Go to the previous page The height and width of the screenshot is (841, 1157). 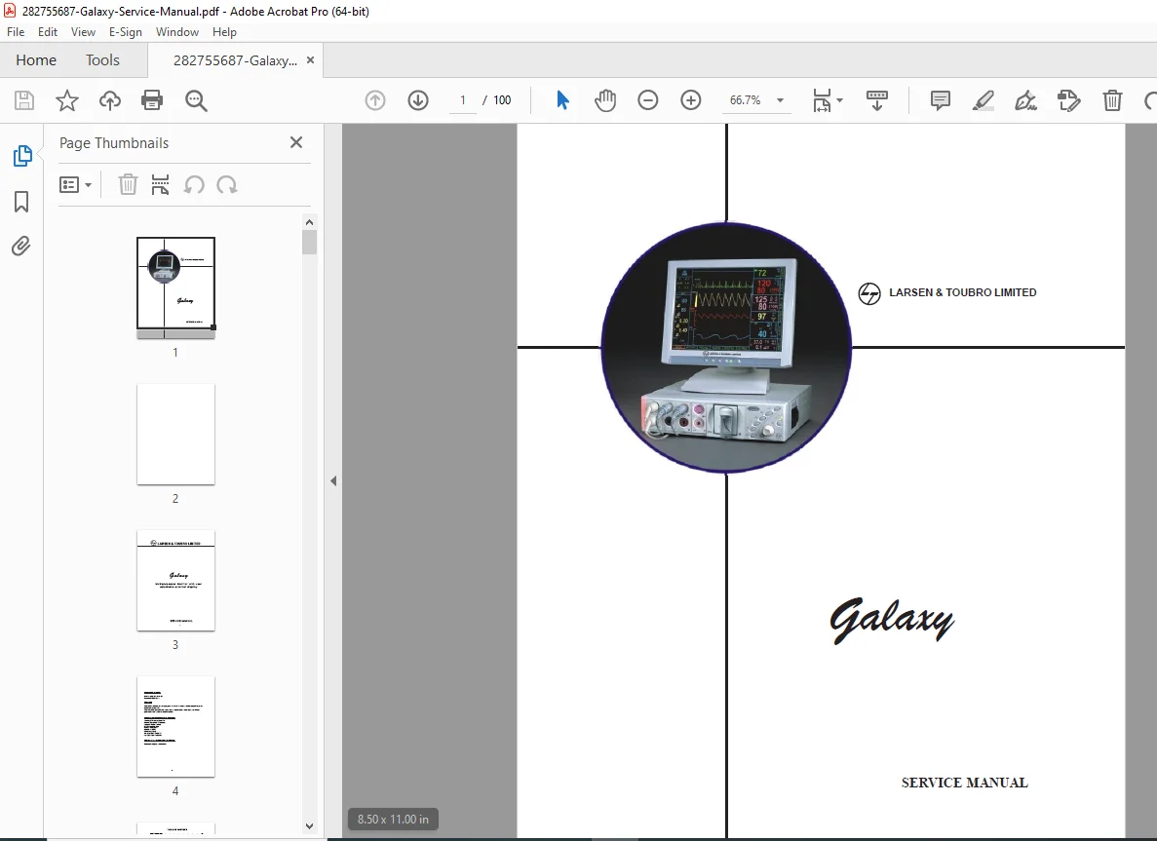pyautogui.click(x=375, y=100)
